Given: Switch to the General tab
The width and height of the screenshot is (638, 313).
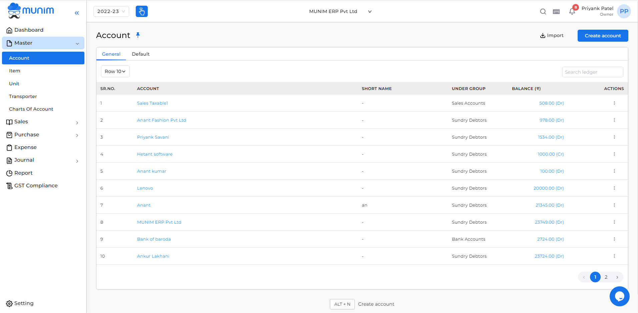Looking at the screenshot, I should pyautogui.click(x=111, y=54).
